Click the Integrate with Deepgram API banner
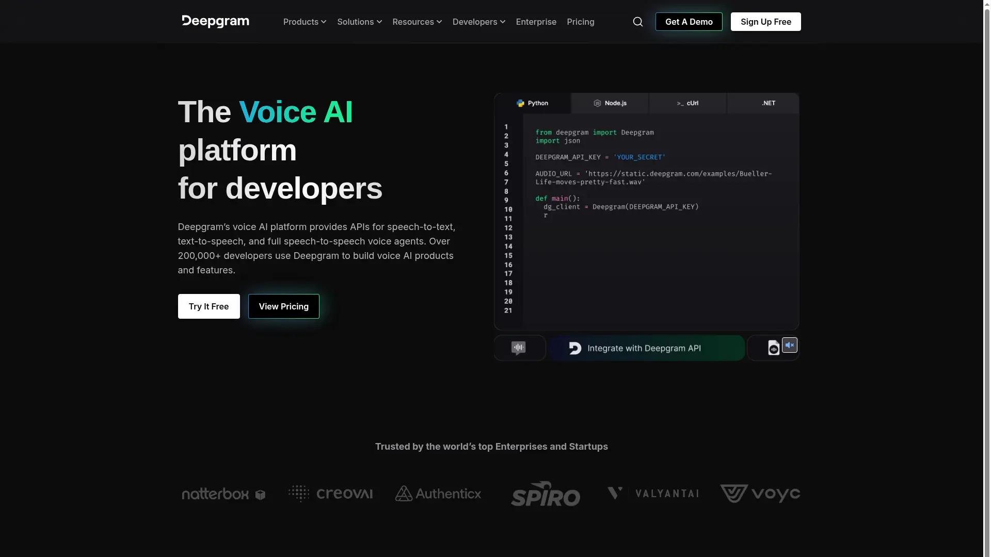The image size is (991, 557). point(646,348)
